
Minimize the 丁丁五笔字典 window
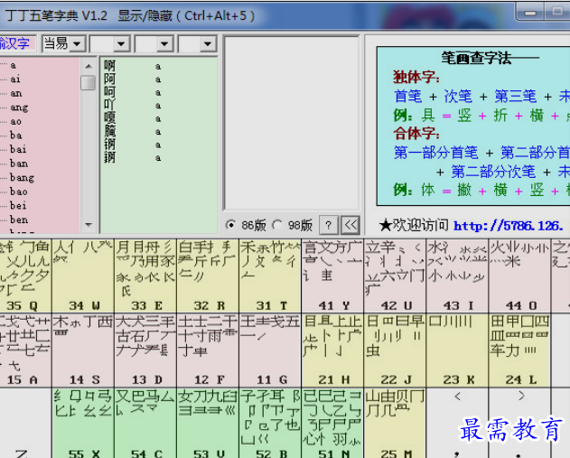(529, 13)
